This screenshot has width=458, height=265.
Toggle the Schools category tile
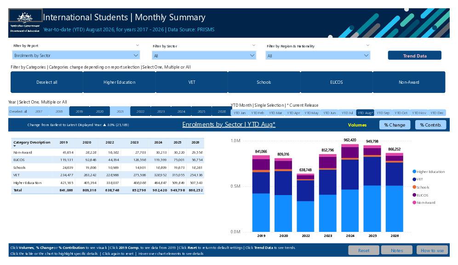pyautogui.click(x=264, y=82)
